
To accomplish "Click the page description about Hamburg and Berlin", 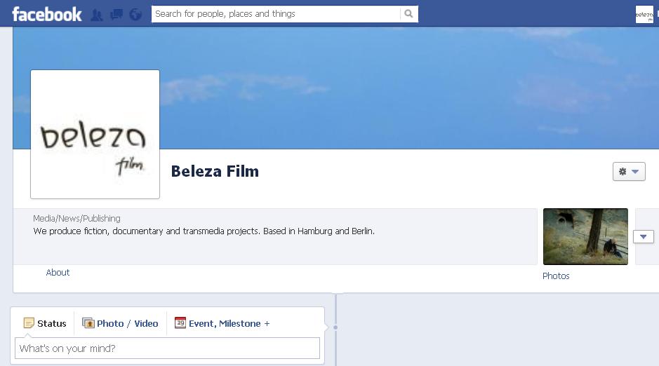I will point(204,231).
